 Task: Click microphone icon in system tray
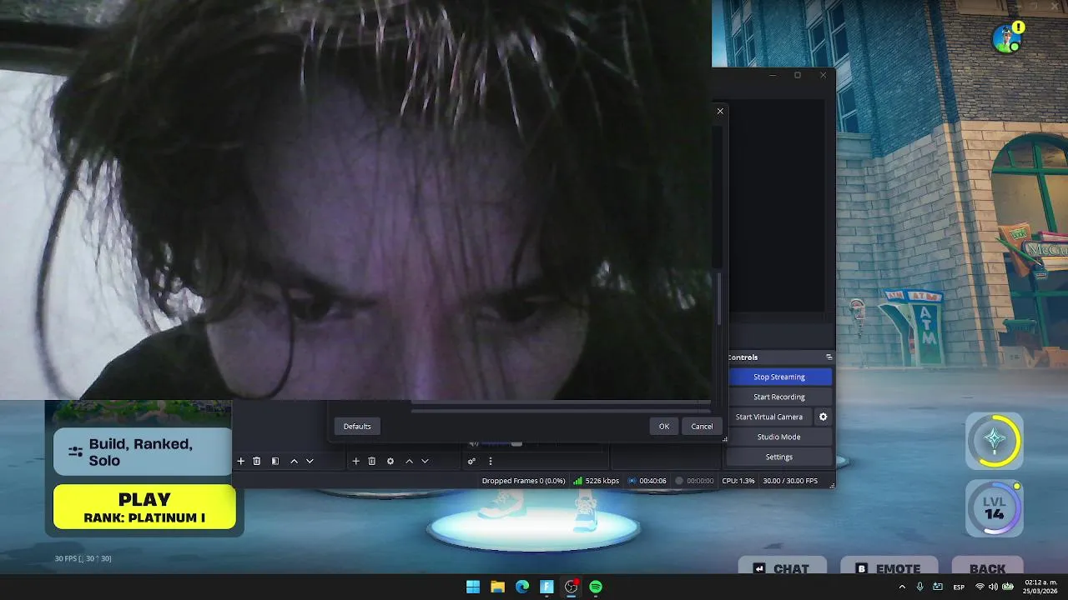tap(920, 587)
